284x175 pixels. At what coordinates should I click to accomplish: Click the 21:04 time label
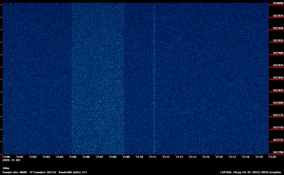click(60, 157)
